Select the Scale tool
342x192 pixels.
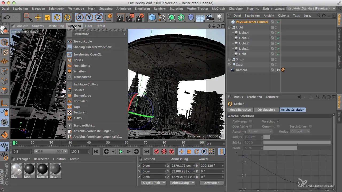click(x=48, y=18)
